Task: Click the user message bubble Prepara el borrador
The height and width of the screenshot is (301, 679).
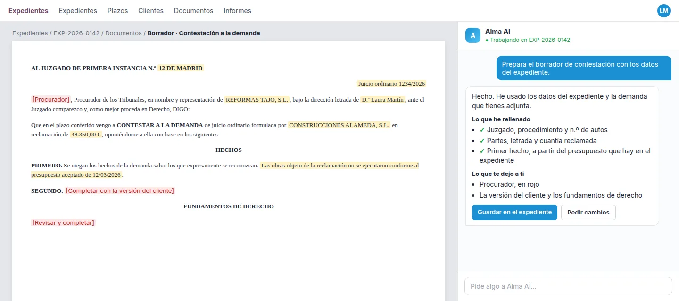Action: click(x=584, y=68)
